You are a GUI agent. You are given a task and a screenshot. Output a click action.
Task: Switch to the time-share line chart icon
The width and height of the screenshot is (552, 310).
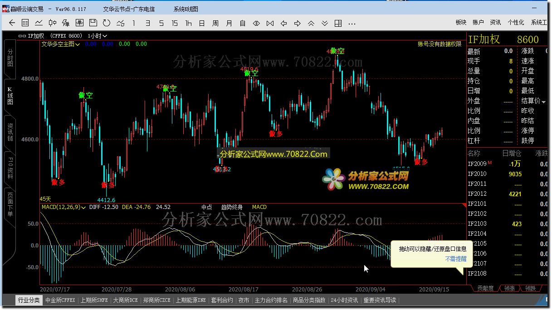39,23
